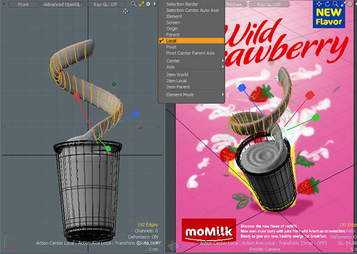Select the checked Local menu entry
This screenshot has width=357, height=254.
point(191,41)
